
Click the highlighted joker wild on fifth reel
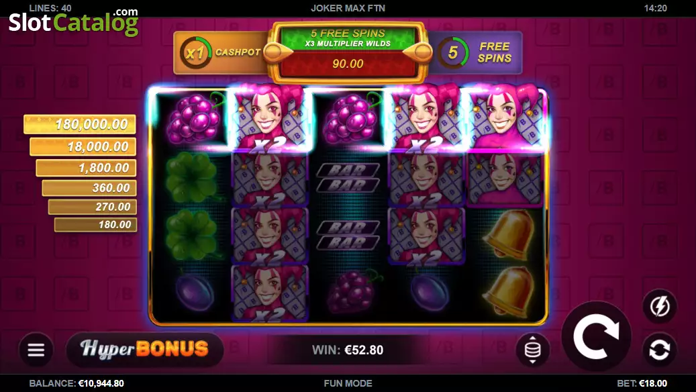click(505, 119)
